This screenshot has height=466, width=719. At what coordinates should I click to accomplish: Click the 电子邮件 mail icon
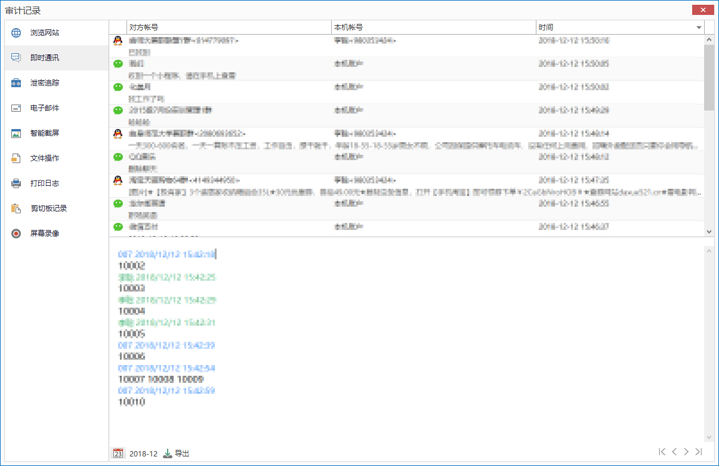point(16,108)
